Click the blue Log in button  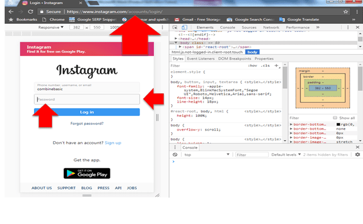tap(87, 112)
